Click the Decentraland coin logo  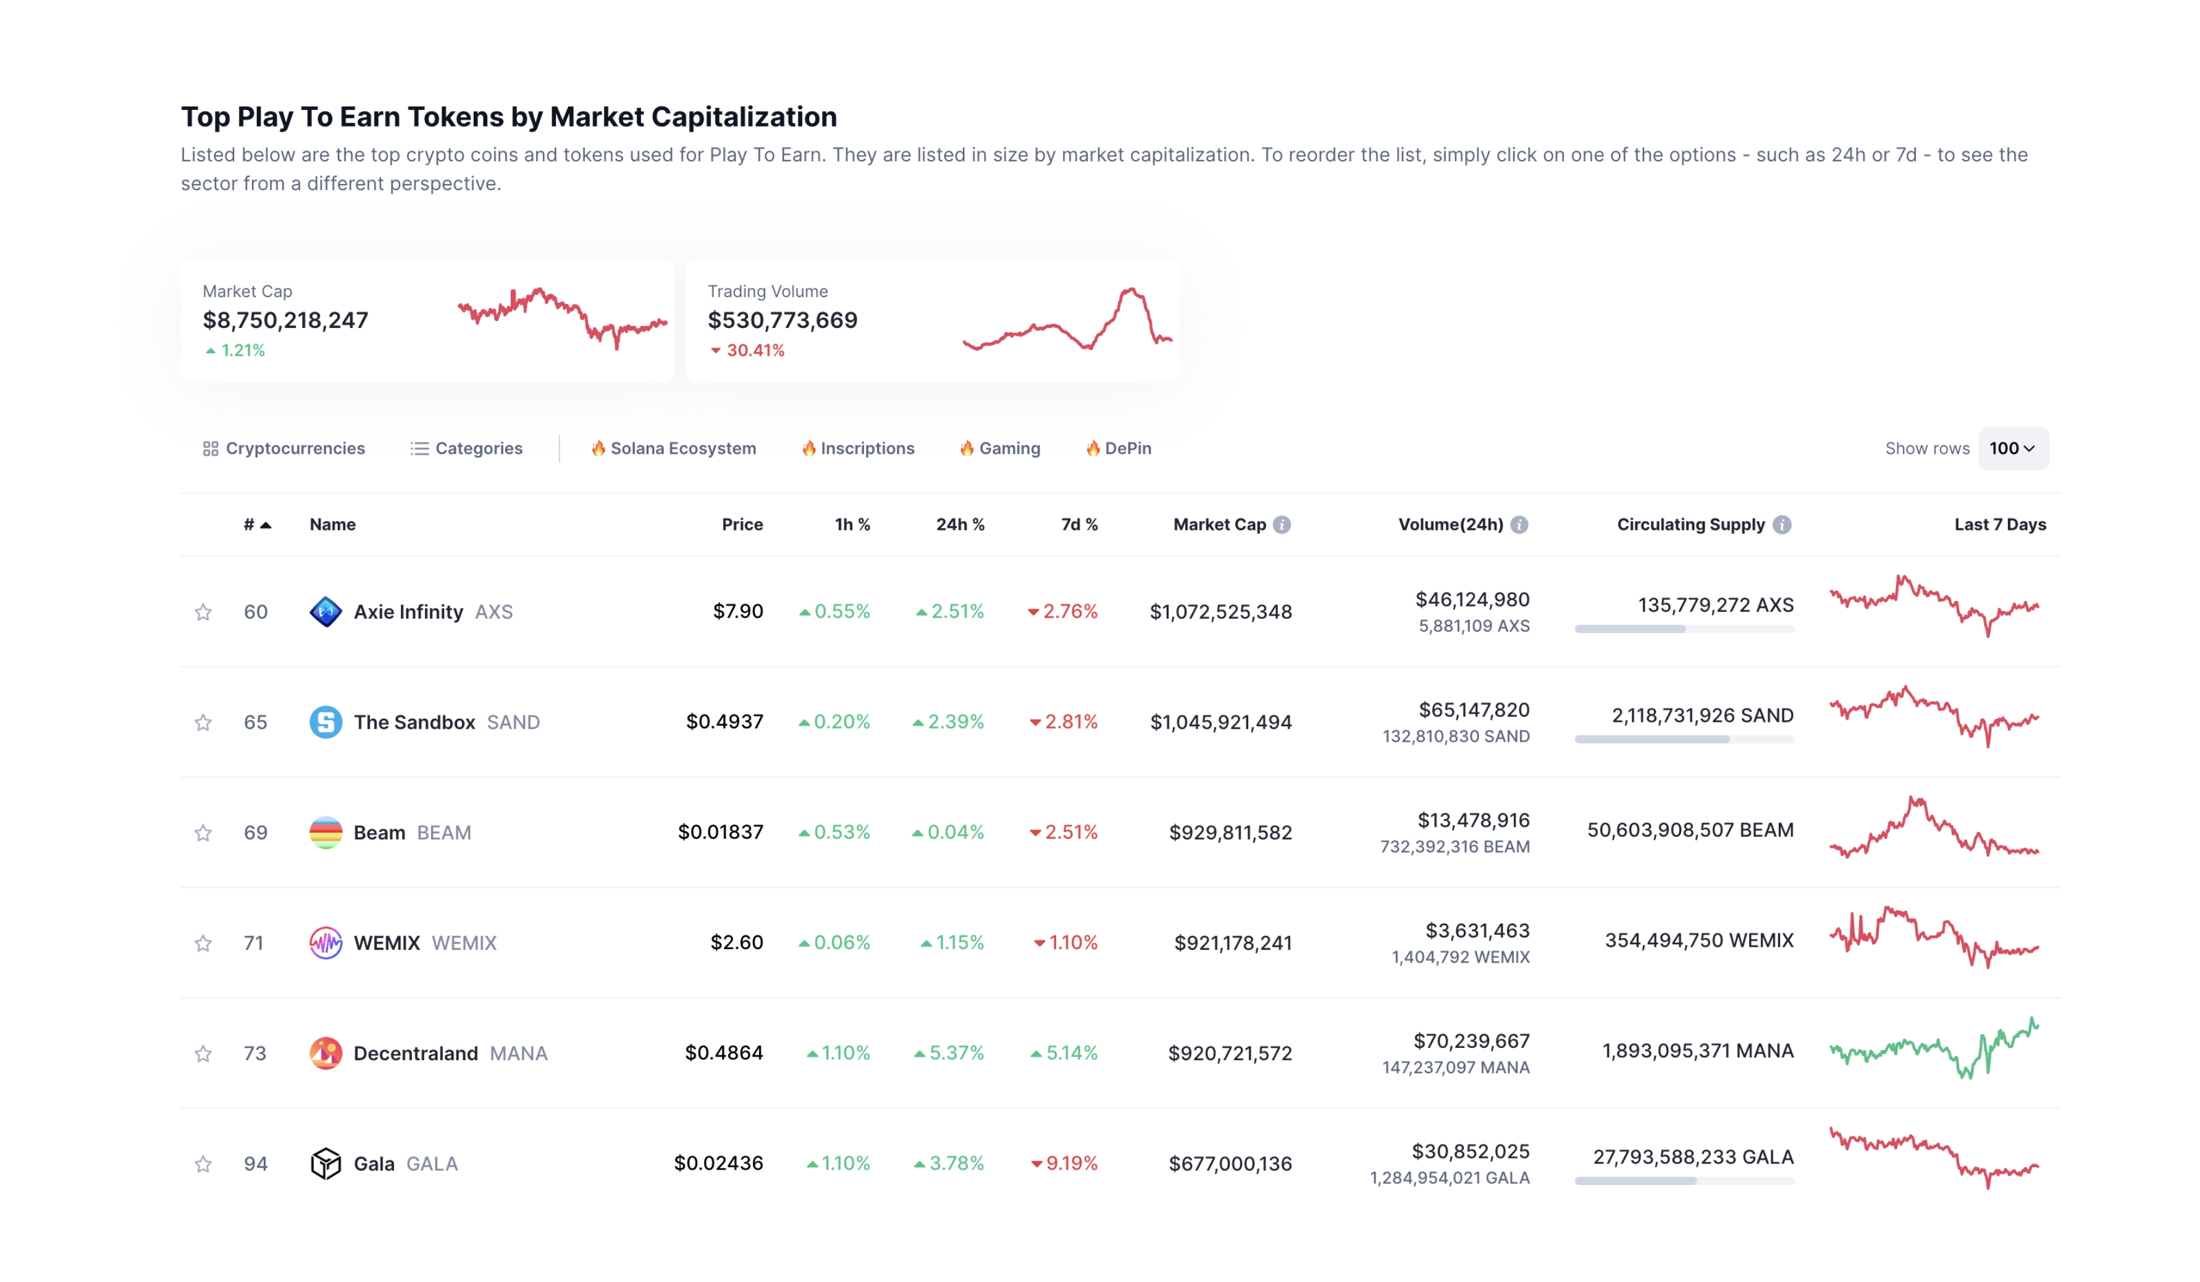(325, 1054)
